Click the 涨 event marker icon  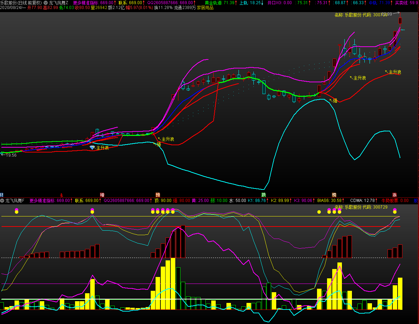[394, 195]
